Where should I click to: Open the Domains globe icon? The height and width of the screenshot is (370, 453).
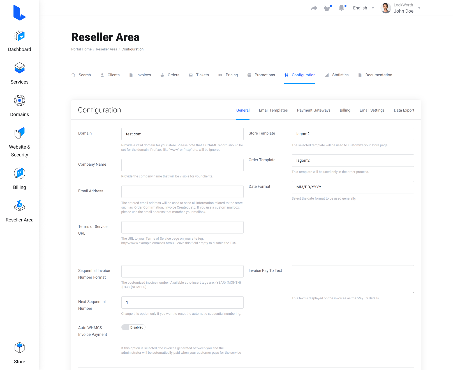pyautogui.click(x=20, y=100)
